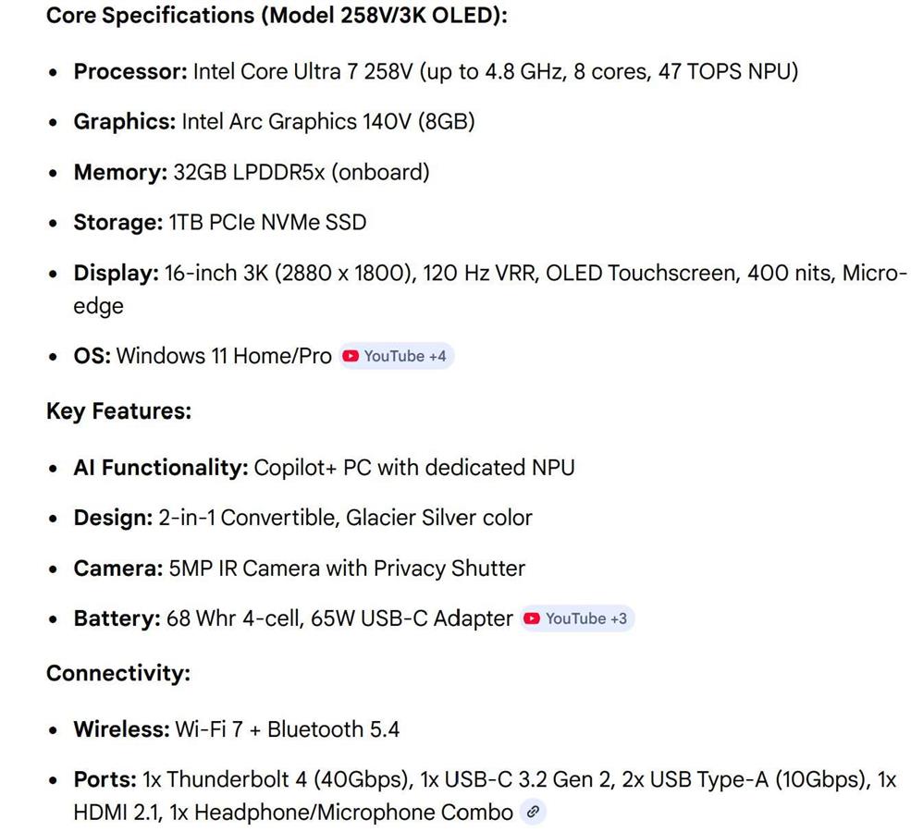Click the bold Wireless label
Screen dimensions: 911x832
pos(121,729)
